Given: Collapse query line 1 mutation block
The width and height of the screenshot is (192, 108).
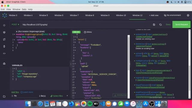Looking at the screenshot, I should pos(14,34).
